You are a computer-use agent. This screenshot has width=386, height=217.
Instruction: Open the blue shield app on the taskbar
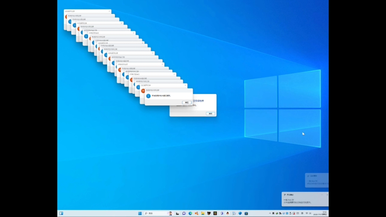tap(240, 213)
